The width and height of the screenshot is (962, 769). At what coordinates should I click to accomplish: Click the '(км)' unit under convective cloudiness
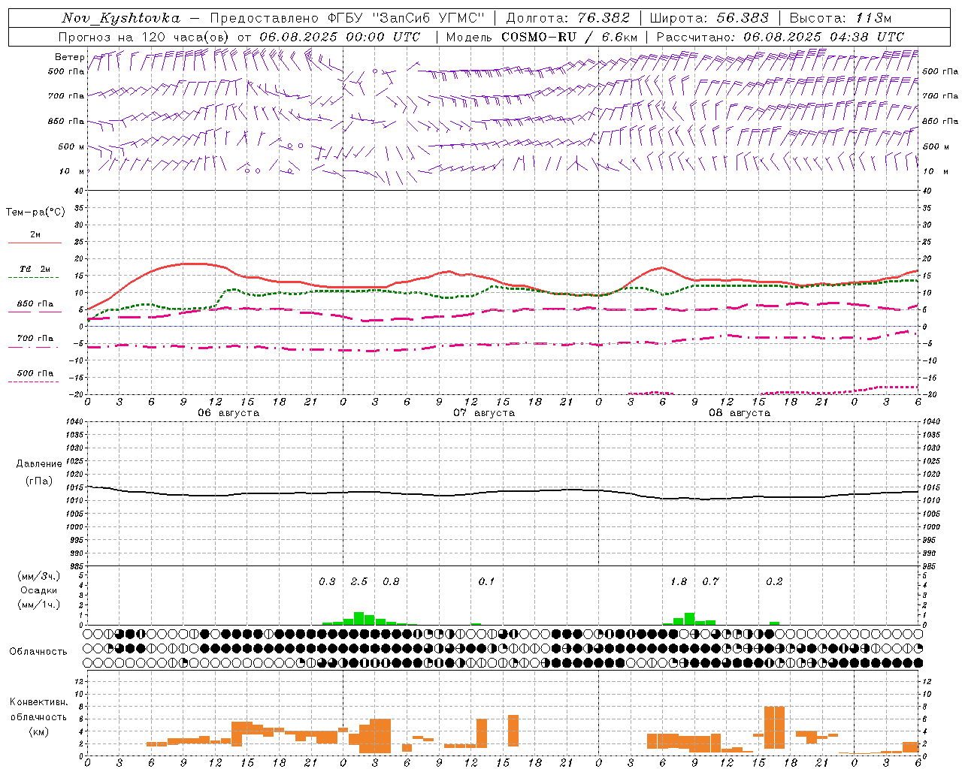38,731
